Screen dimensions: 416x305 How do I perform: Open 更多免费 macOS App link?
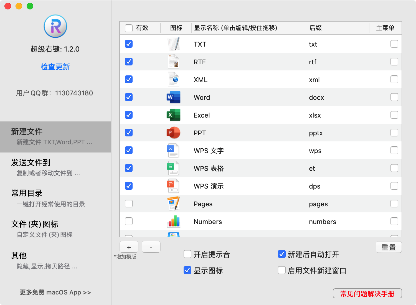point(55,292)
